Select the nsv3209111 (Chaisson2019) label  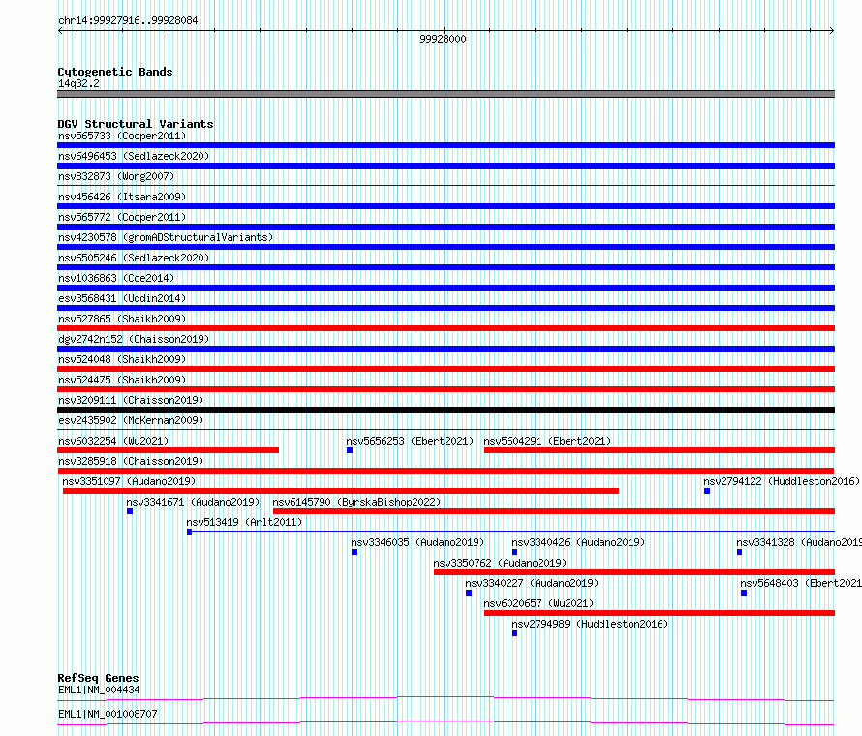coord(131,400)
